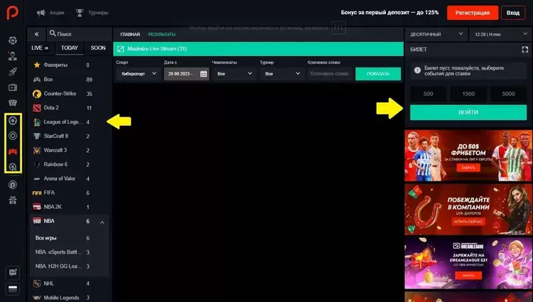Click the green ВОЙТИ button

[x=468, y=112]
